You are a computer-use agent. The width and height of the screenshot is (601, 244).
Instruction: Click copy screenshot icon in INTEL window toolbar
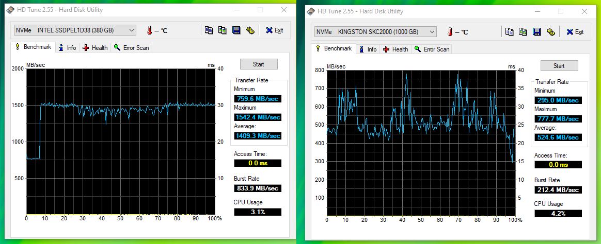(x=223, y=30)
